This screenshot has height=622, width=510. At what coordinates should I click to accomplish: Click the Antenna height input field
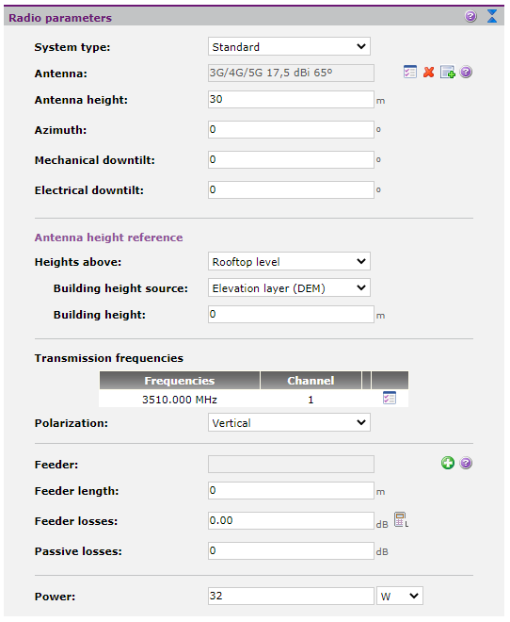291,99
